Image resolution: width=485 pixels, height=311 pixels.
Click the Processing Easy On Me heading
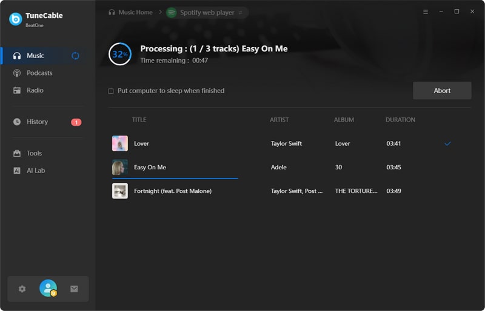[214, 49]
